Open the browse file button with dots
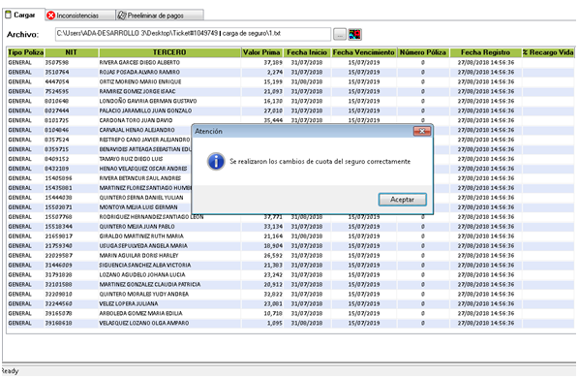This screenshot has width=578, height=378. tap(340, 34)
